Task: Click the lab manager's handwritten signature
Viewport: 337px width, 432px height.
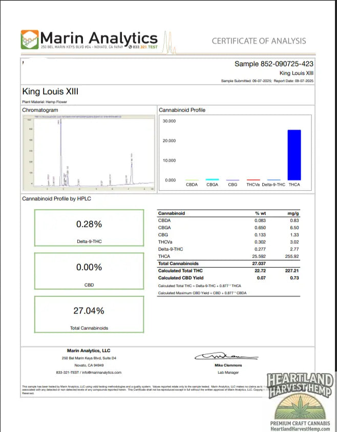Action: (226, 356)
